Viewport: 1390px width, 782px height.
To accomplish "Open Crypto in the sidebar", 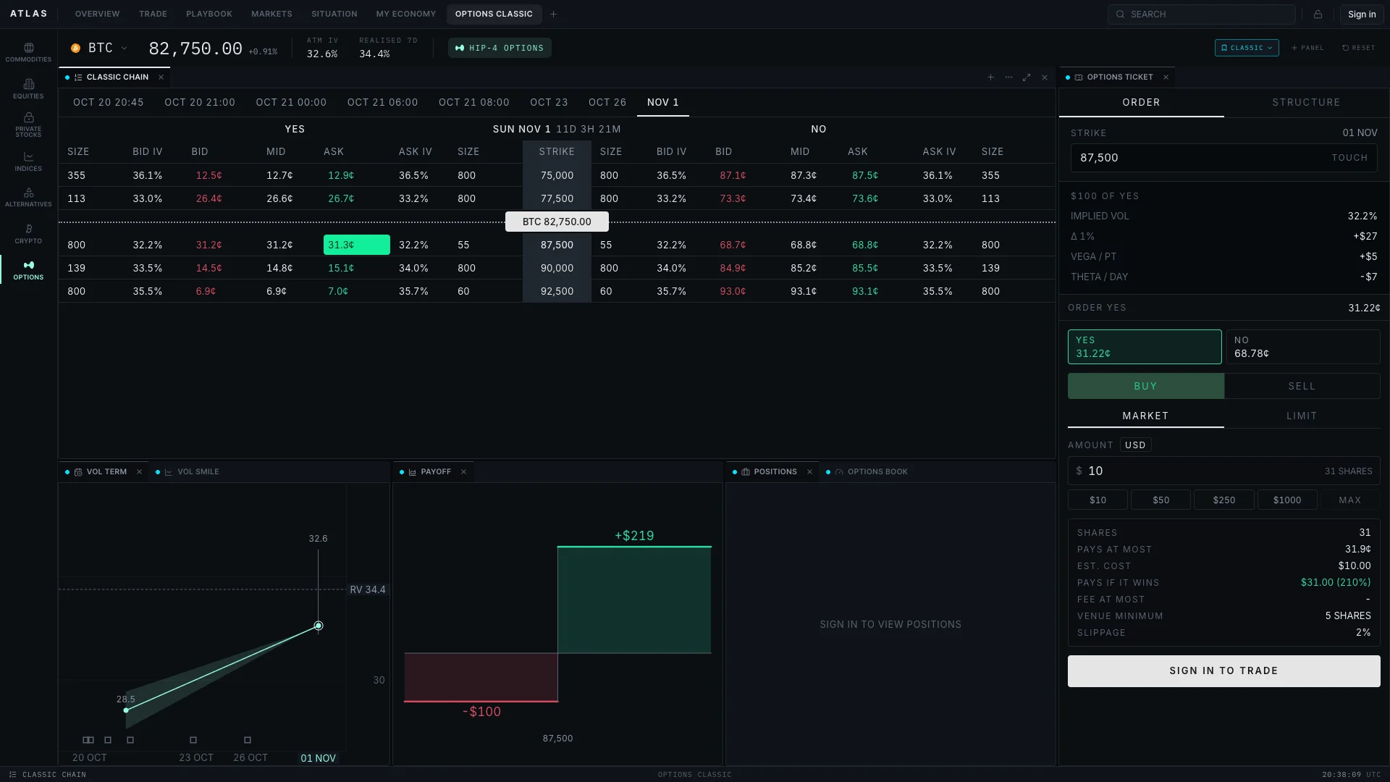I will (28, 234).
